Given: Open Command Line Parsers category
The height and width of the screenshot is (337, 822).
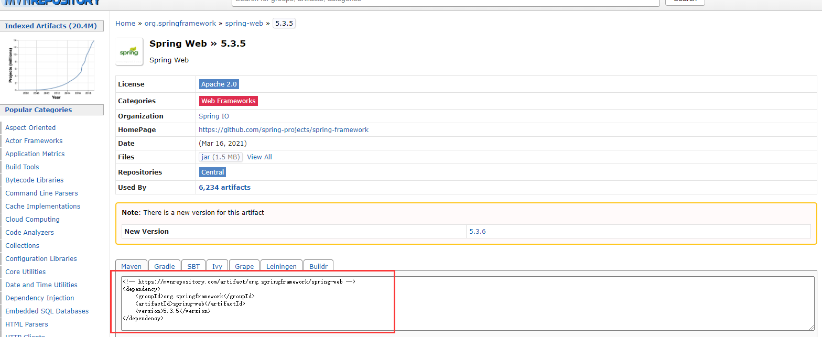Looking at the screenshot, I should (x=41, y=193).
